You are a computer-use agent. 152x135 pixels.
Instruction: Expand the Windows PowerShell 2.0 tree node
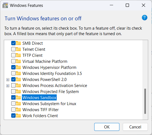coord(8,80)
